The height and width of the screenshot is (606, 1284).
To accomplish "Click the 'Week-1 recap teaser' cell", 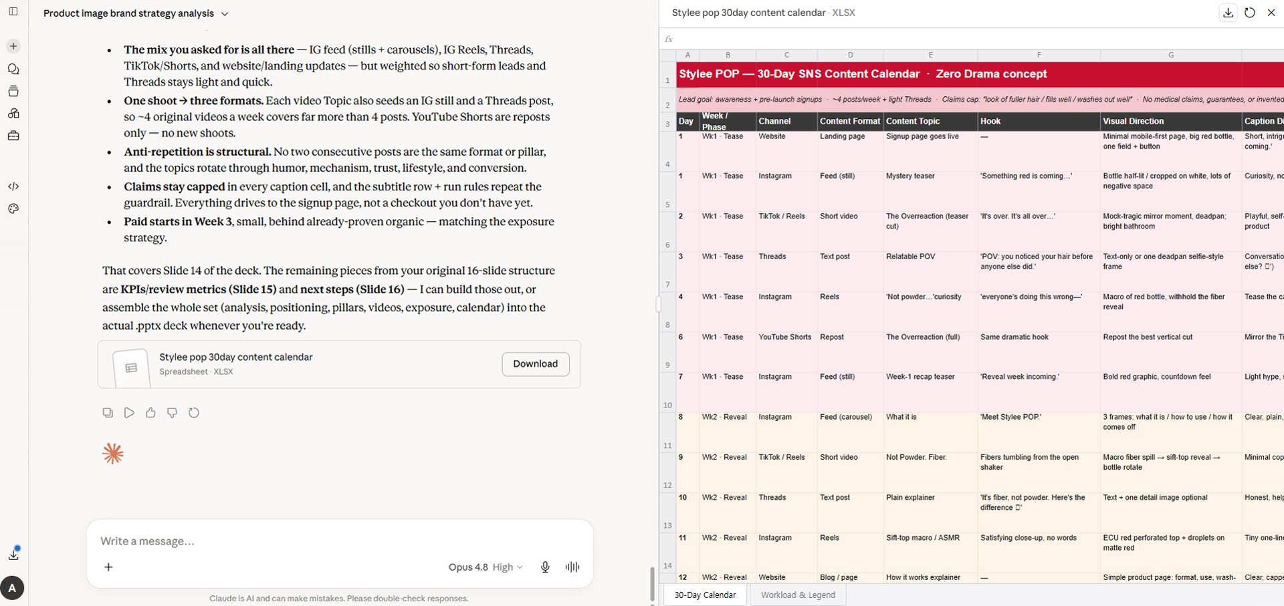I will click(930, 392).
